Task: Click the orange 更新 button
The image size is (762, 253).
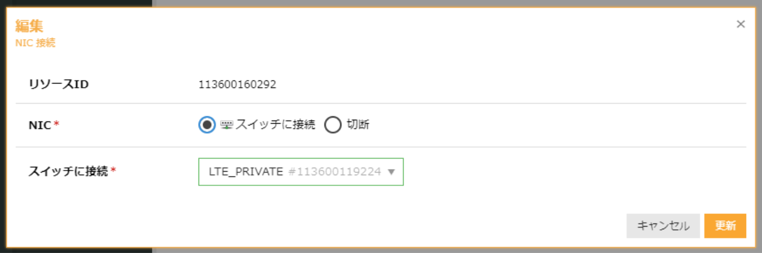Action: click(x=725, y=226)
